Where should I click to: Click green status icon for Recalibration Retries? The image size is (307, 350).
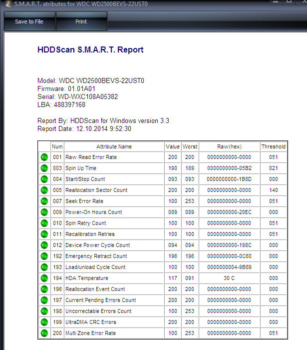(x=44, y=234)
